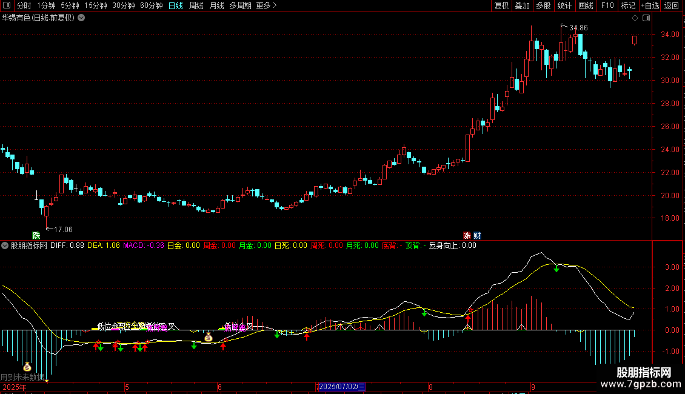Click the MACD: -0.36 value
Image resolution: width=685 pixels, height=394 pixels.
pos(144,245)
